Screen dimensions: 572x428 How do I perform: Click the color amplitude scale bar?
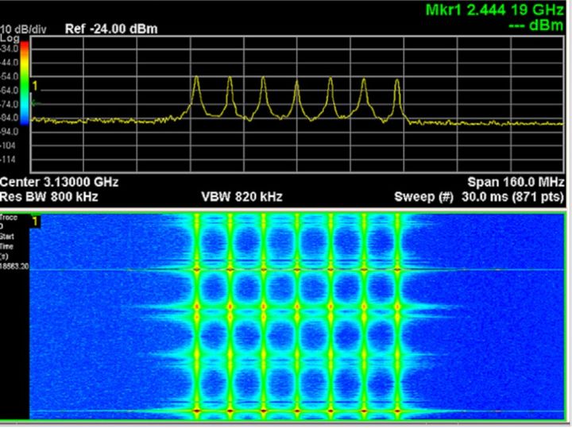point(25,83)
